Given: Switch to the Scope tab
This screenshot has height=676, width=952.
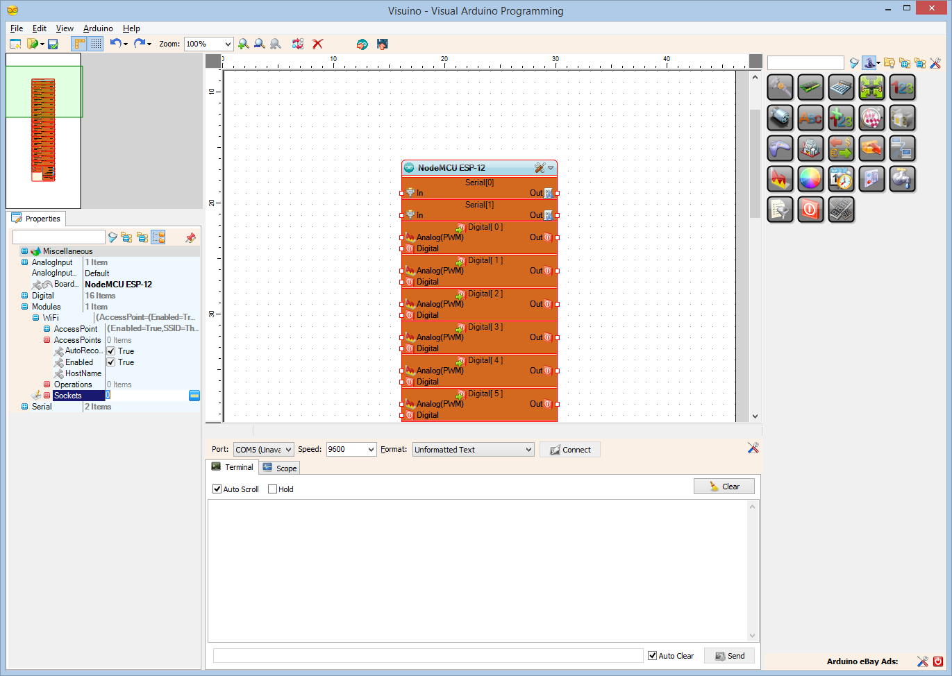Looking at the screenshot, I should coord(279,468).
